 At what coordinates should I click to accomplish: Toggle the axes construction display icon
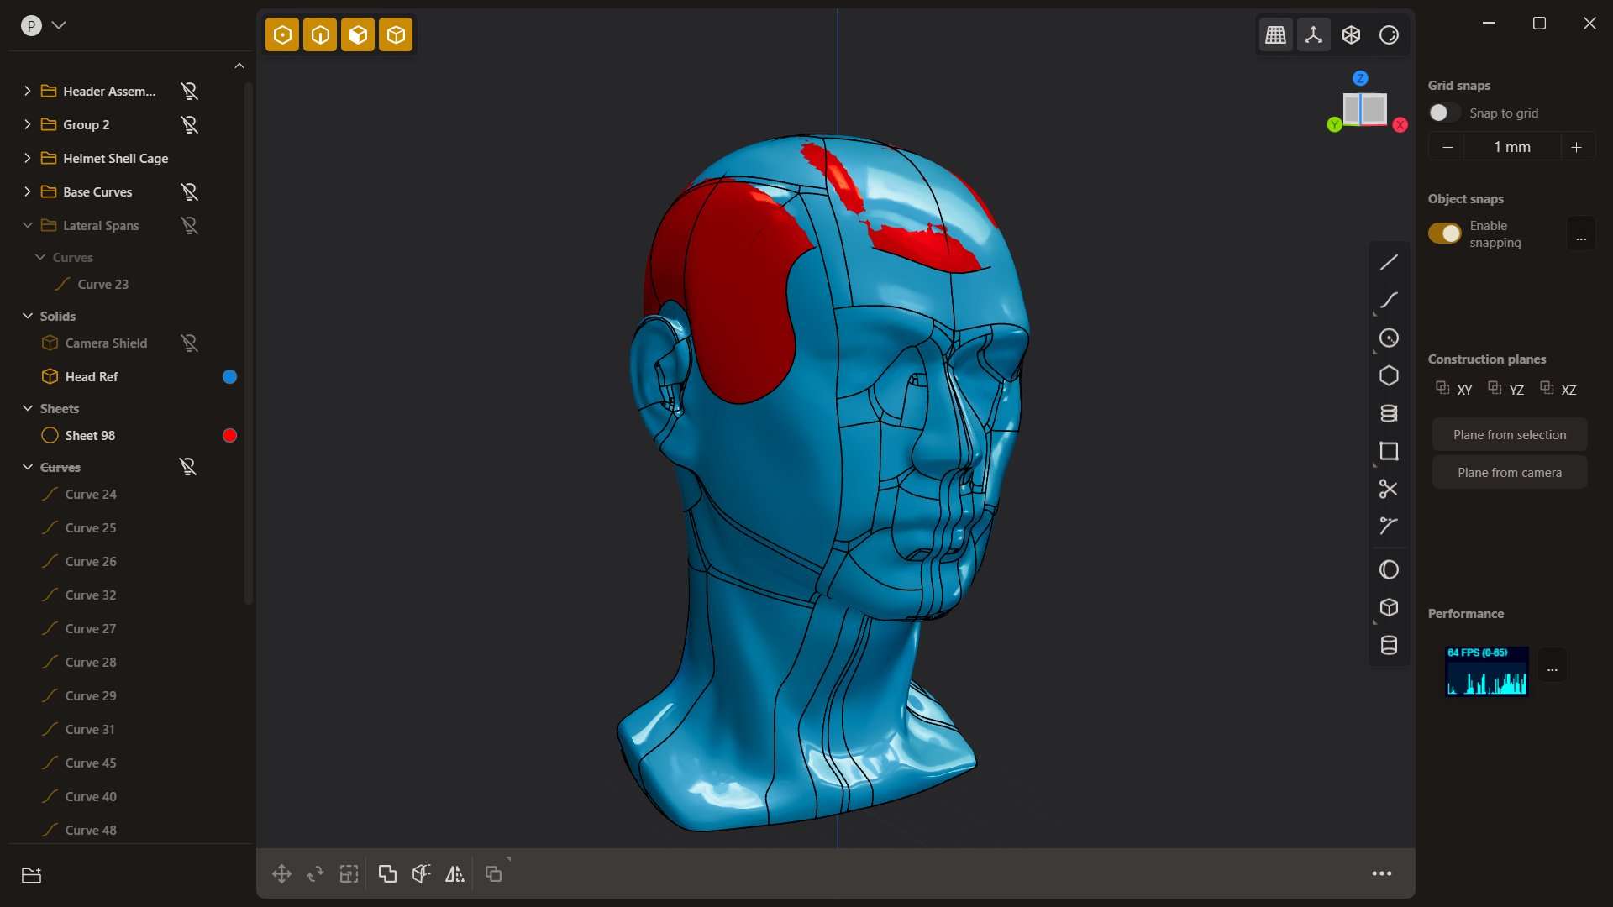pos(1313,35)
